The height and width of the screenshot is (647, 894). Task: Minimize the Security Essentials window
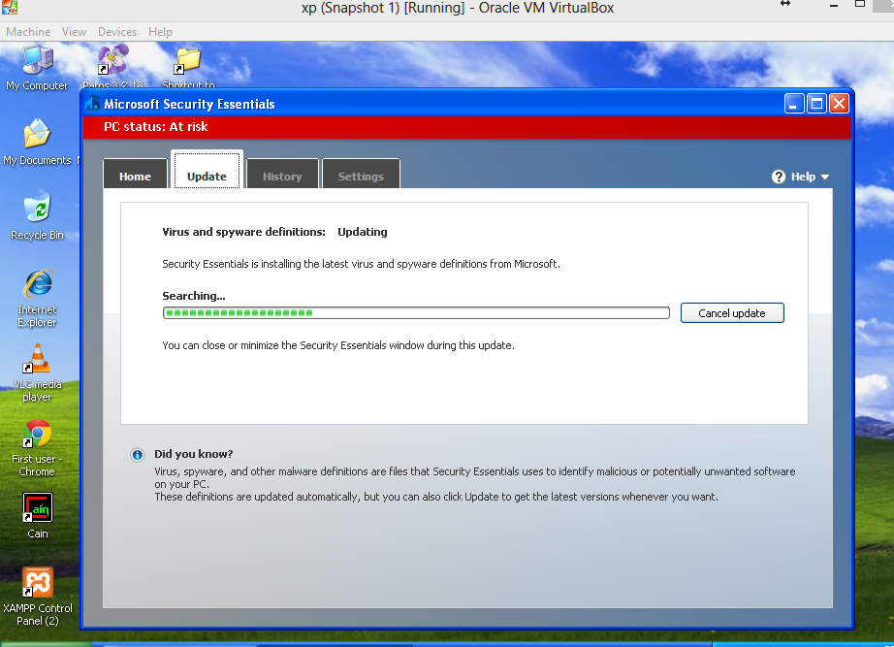[x=794, y=104]
